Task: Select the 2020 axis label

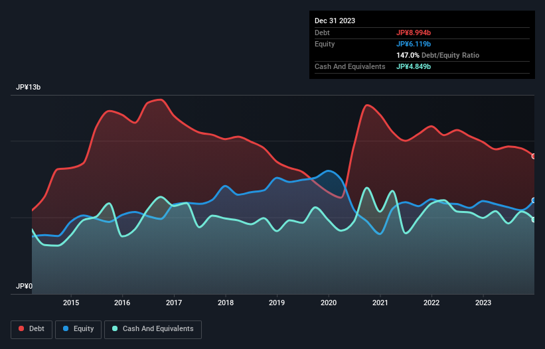Action: point(329,303)
